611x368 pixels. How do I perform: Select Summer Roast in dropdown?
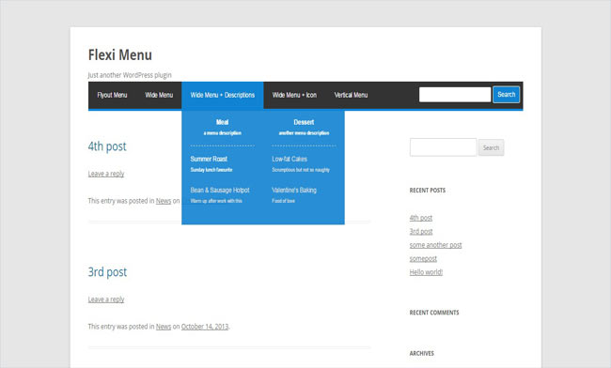coord(209,159)
